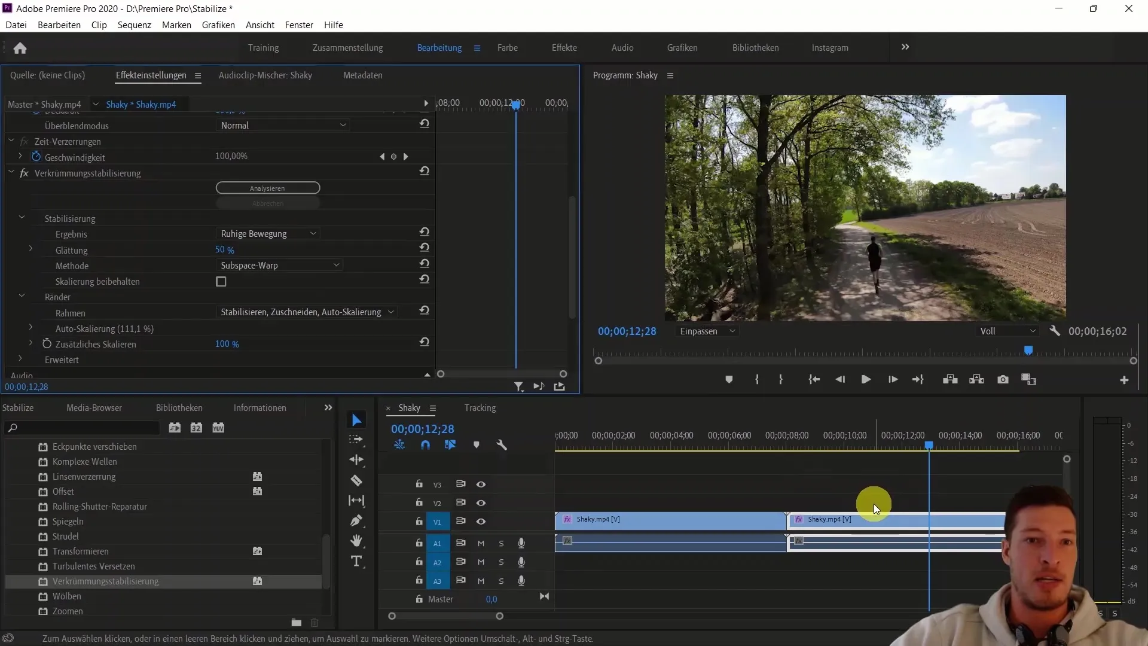Add marker in timeline toolbar

tap(477, 445)
